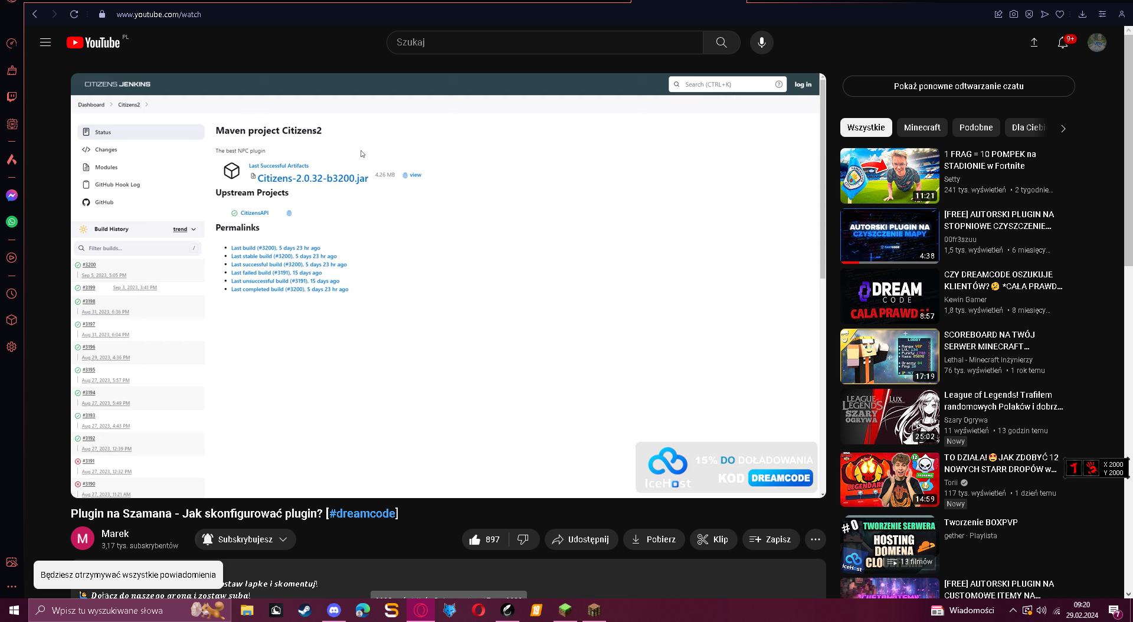Image resolution: width=1133 pixels, height=622 pixels.
Task: Open Windows Start menu
Action: [14, 610]
